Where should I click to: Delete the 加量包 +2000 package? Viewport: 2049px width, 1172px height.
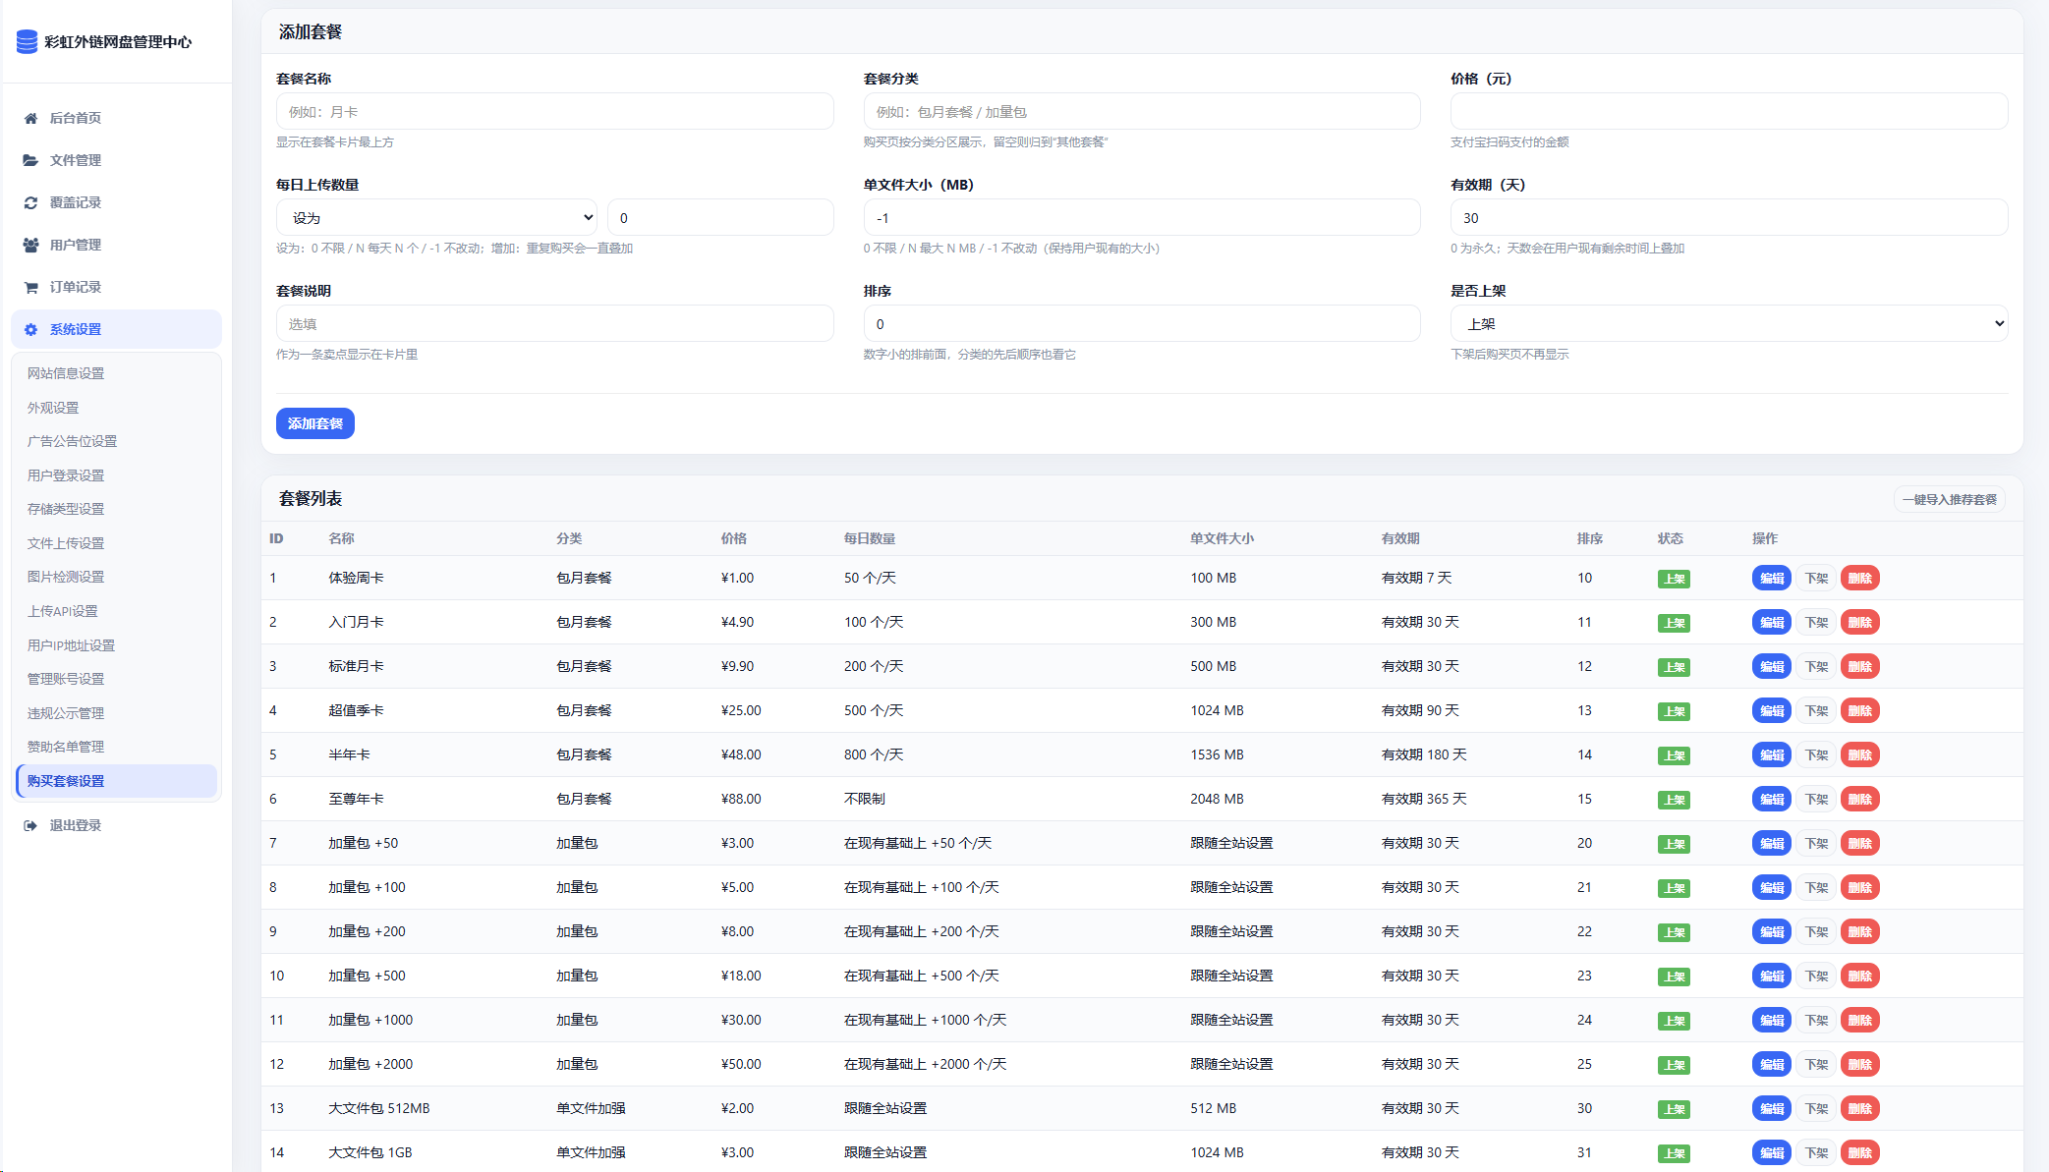click(1859, 1064)
